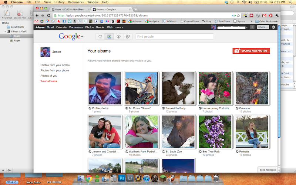The image size is (296, 185).
Task: Show hidden bookmarks with the chevron
Action: [252, 21]
